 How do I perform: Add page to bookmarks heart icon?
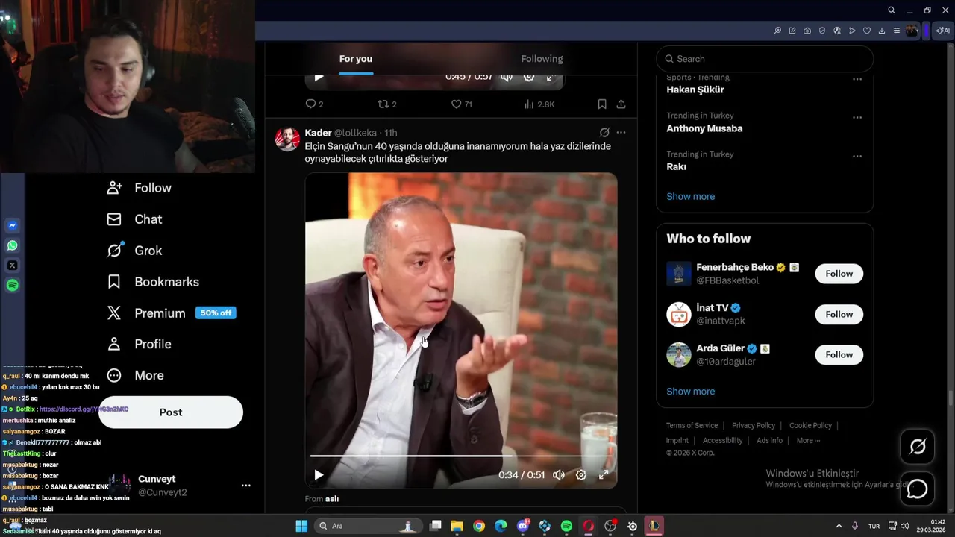pyautogui.click(x=867, y=31)
